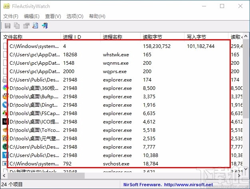Select the wqprs.exe process row
The height and width of the screenshot is (189, 250).
tap(122, 71)
